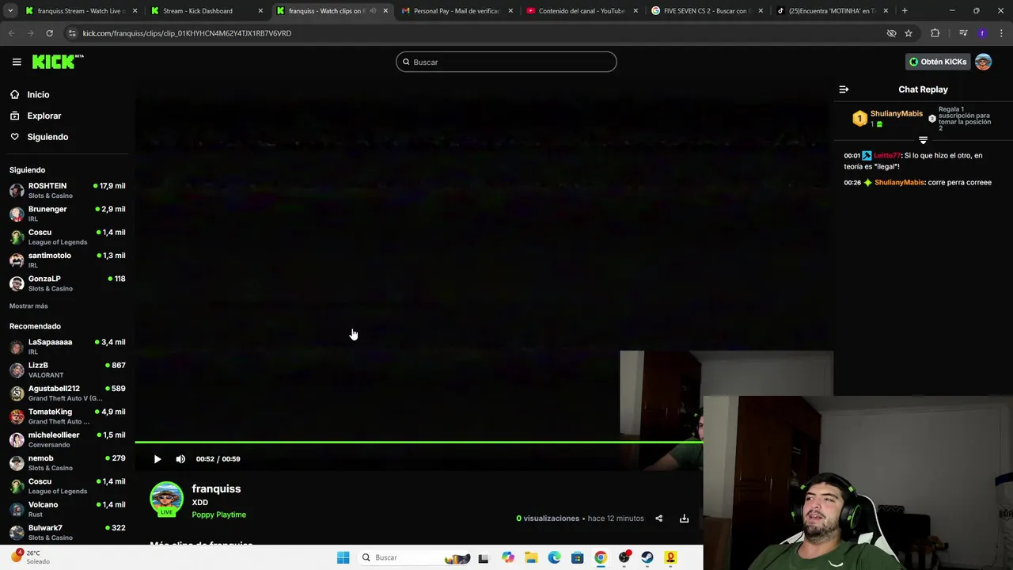Viewport: 1013px width, 570px height.
Task: Bookmark this page with star icon
Action: [x=909, y=33]
